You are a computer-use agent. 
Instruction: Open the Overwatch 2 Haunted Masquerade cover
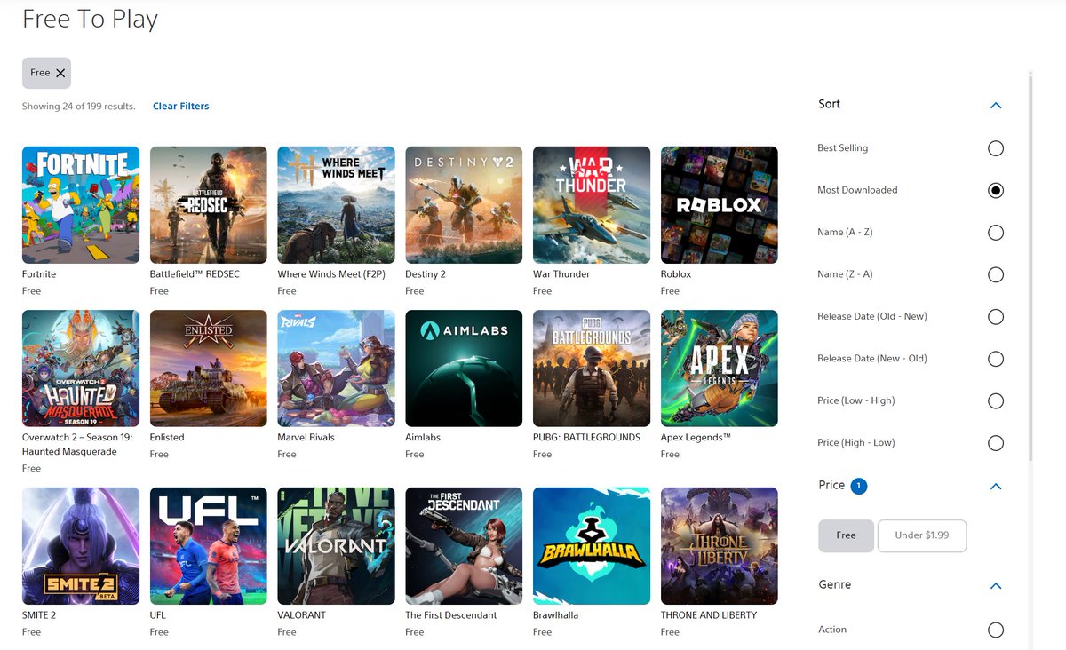[x=81, y=369]
